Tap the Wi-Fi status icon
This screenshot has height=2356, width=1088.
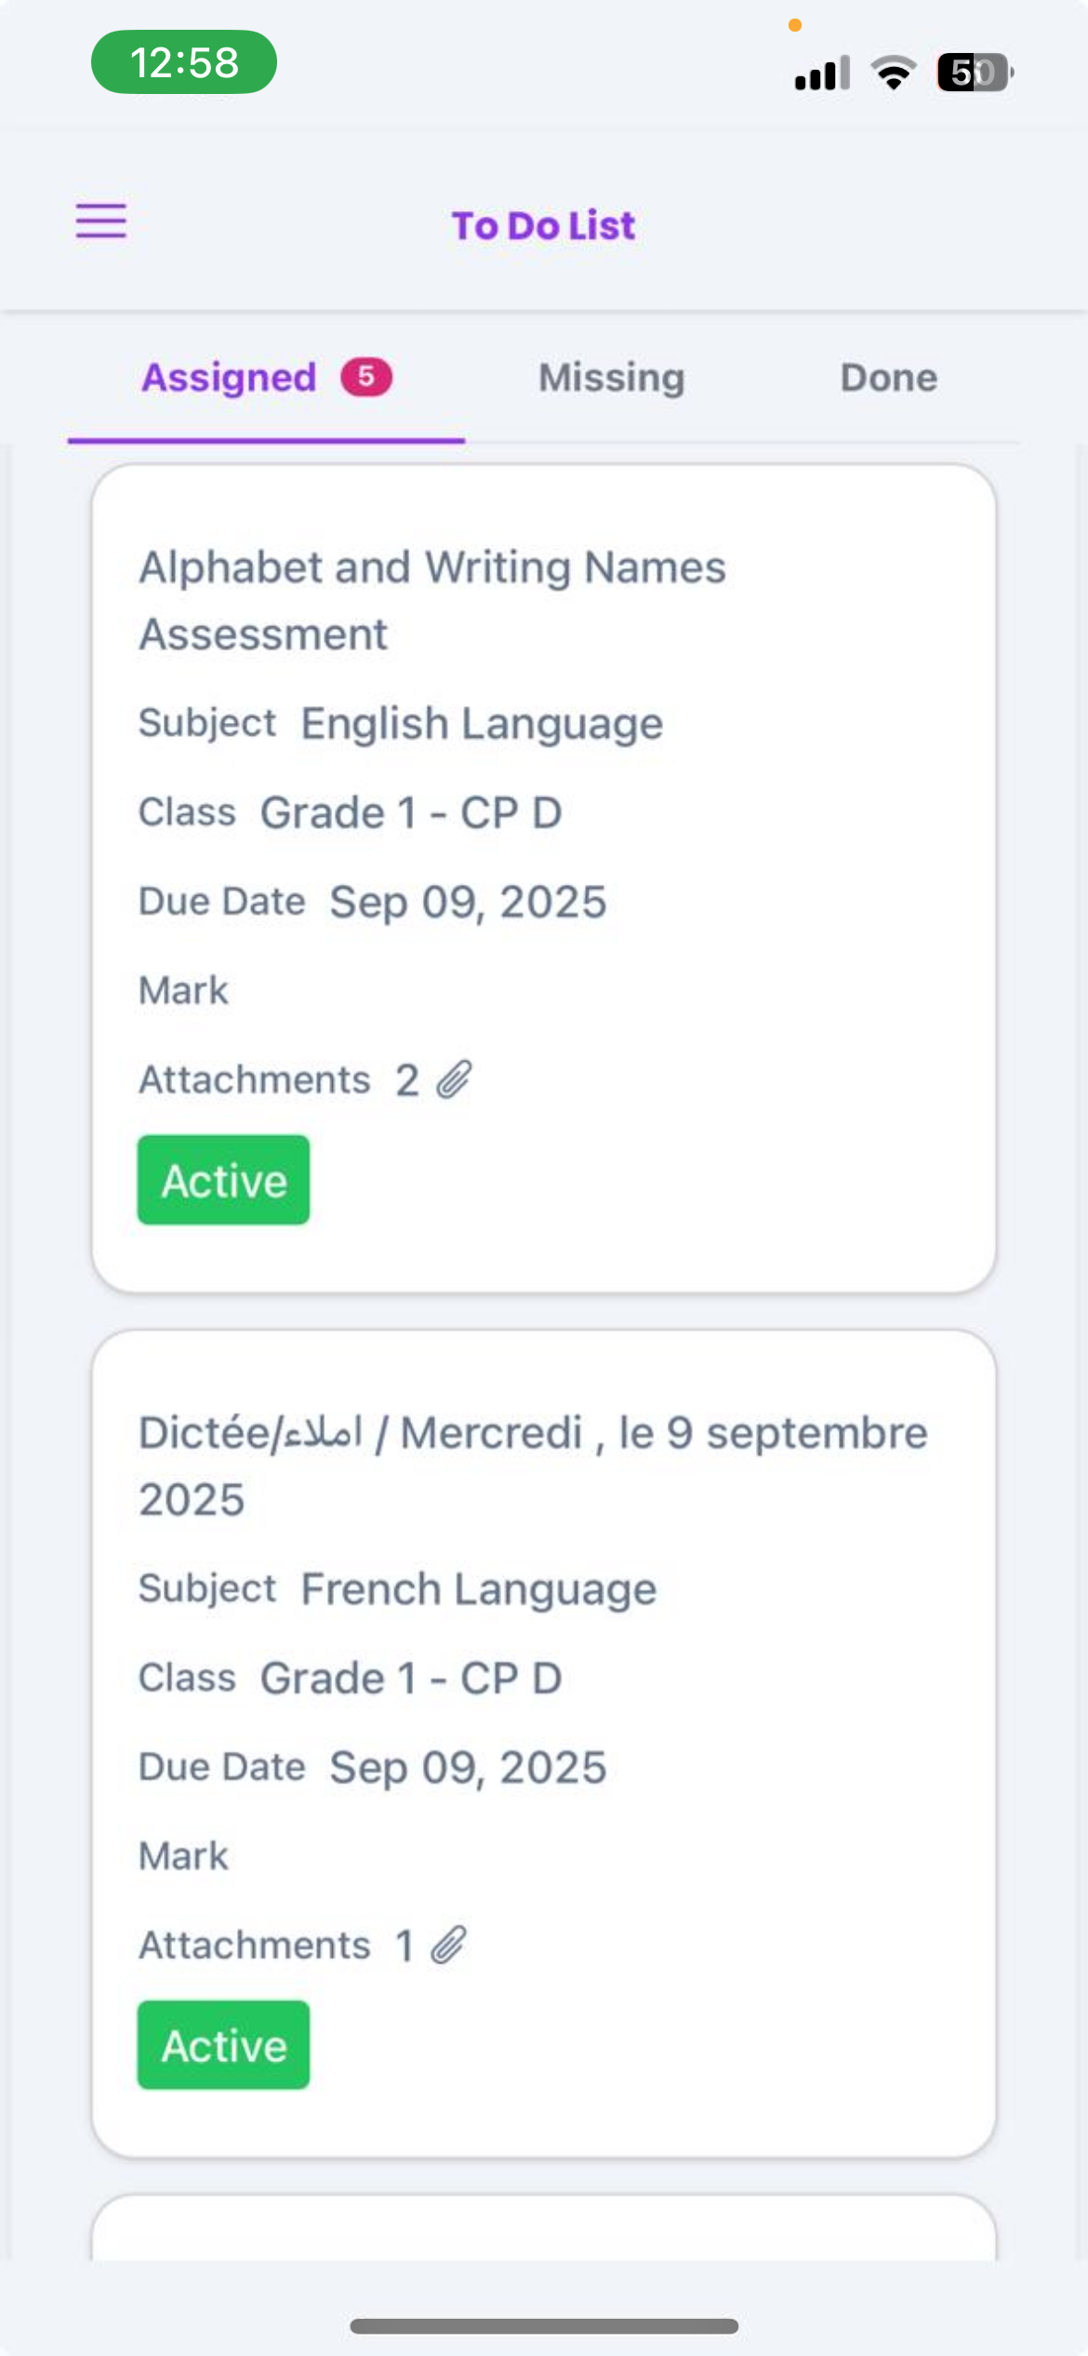point(893,73)
